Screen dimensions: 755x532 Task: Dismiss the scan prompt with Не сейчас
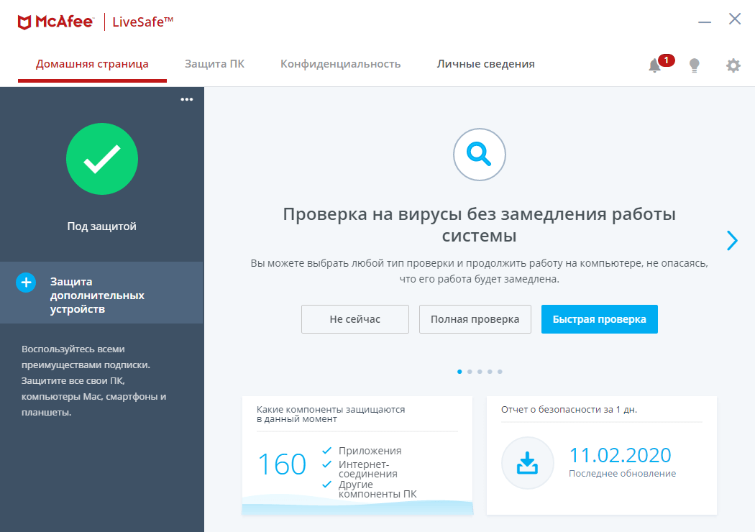354,319
